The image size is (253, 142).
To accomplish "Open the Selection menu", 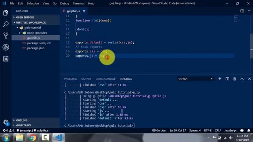I will [x=33, y=4].
